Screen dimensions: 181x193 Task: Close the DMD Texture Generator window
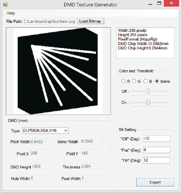(x=171, y=3)
